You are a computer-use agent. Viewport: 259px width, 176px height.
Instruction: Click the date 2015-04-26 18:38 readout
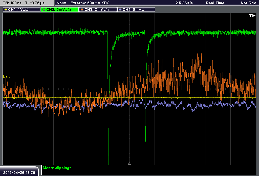pyautogui.click(x=19, y=172)
